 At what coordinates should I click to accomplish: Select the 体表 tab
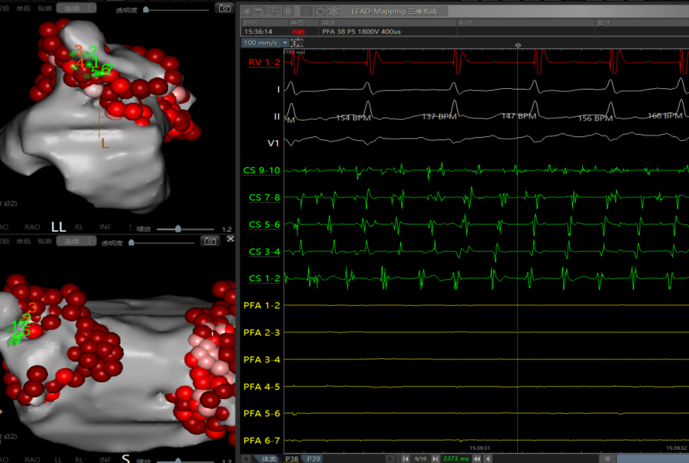coord(268,458)
